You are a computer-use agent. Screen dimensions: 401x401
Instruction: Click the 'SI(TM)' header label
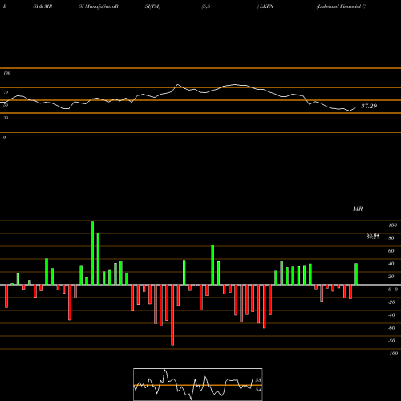tap(152, 6)
